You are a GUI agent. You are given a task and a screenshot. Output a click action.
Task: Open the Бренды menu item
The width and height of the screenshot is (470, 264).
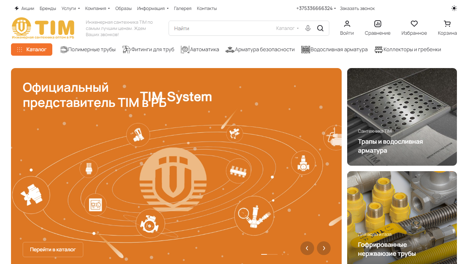(x=48, y=8)
